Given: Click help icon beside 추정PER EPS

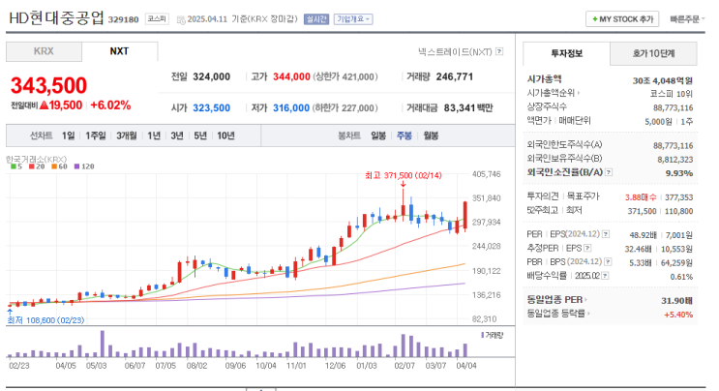Looking at the screenshot, I should point(587,248).
